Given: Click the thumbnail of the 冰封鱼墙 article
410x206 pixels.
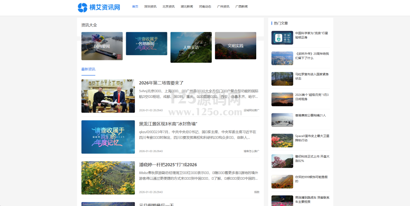Looking at the screenshot, I should click(x=108, y=137).
